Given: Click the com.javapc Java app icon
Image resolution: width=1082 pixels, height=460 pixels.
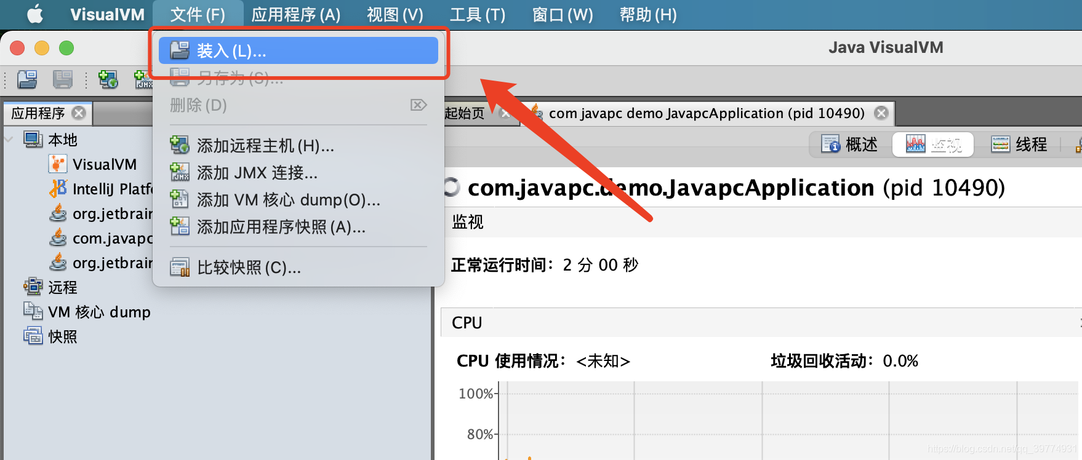Looking at the screenshot, I should [57, 237].
